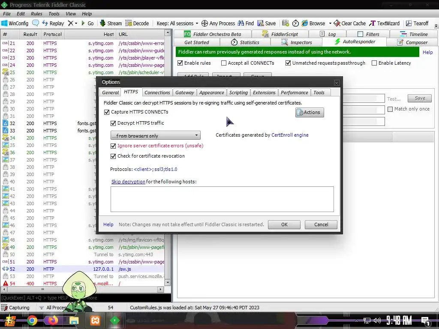439x329 pixels.
Task: Click the Capturing status bar indicator
Action: pyautogui.click(x=15, y=308)
